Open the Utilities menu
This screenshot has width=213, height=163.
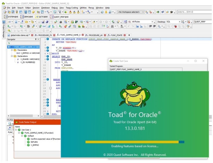pos(83,8)
